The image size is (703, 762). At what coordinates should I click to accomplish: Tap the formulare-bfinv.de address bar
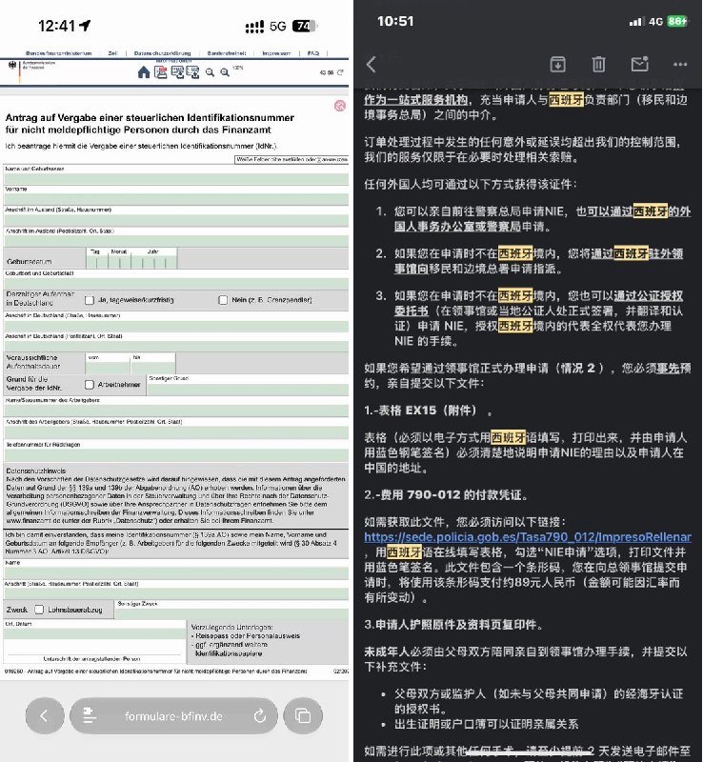(173, 716)
